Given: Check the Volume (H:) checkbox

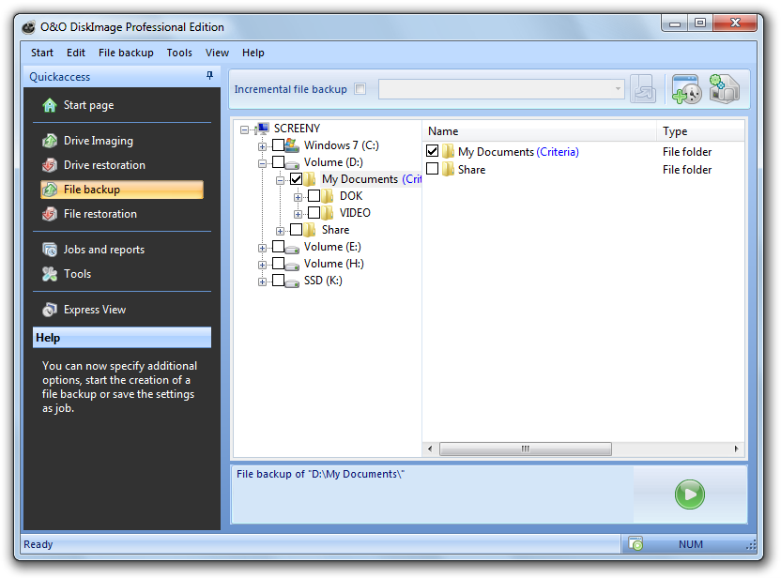Looking at the screenshot, I should point(279,264).
